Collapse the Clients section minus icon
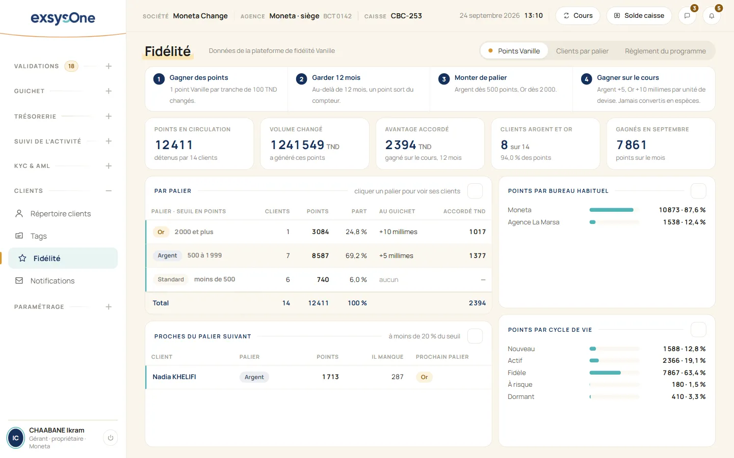The width and height of the screenshot is (734, 458). (109, 191)
